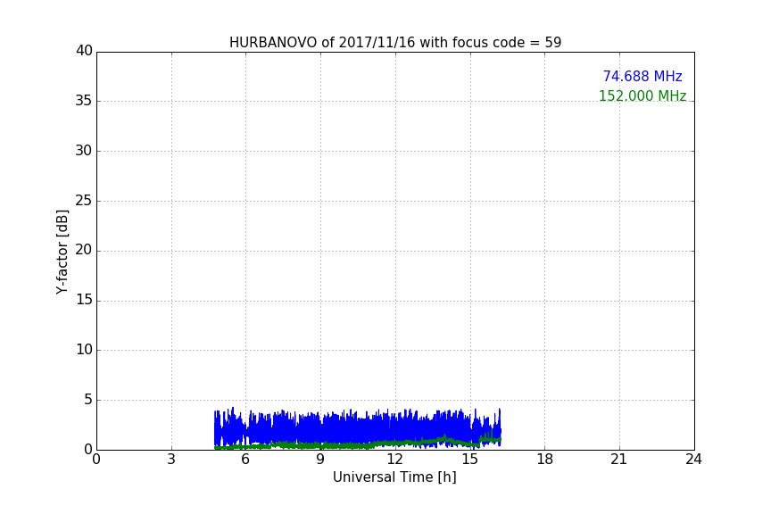Select the green '152.000 MHz' legend label
This screenshot has height=514, width=771.
(642, 95)
